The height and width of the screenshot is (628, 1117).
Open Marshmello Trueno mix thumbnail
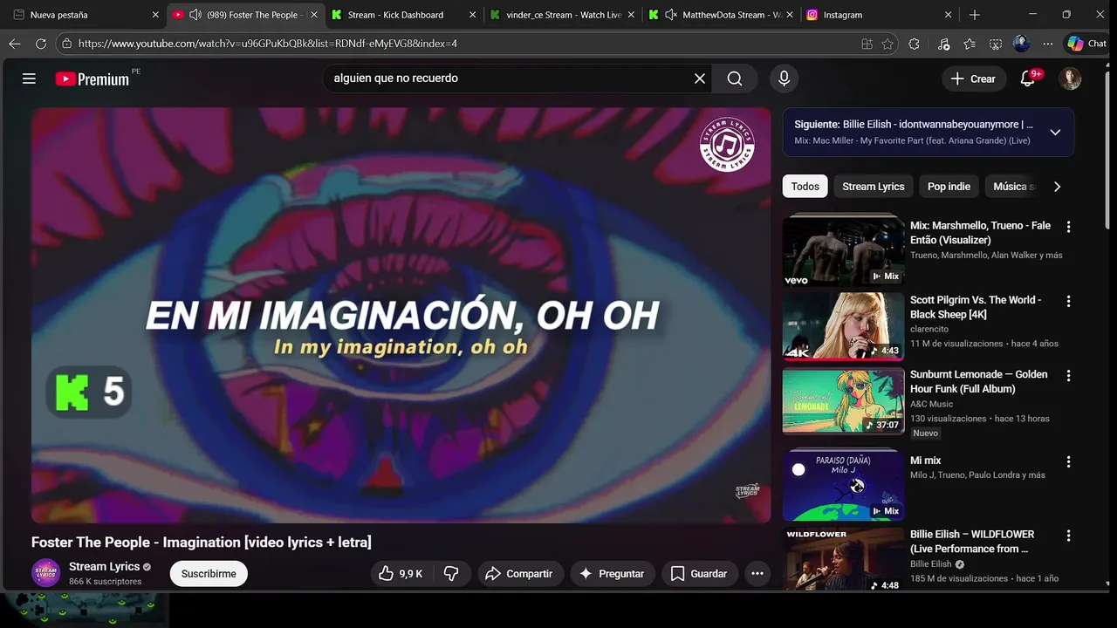843,251
